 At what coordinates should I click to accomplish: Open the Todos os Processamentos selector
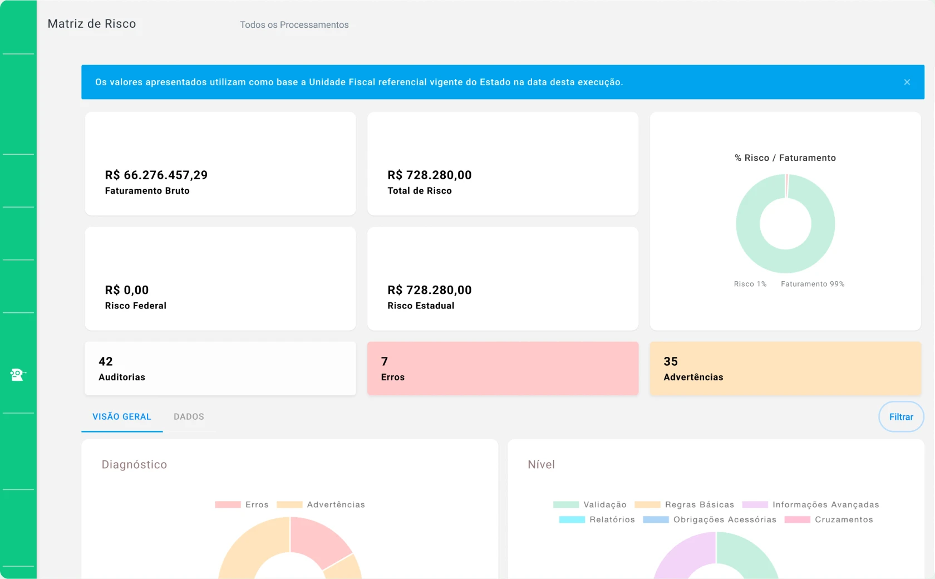click(294, 24)
